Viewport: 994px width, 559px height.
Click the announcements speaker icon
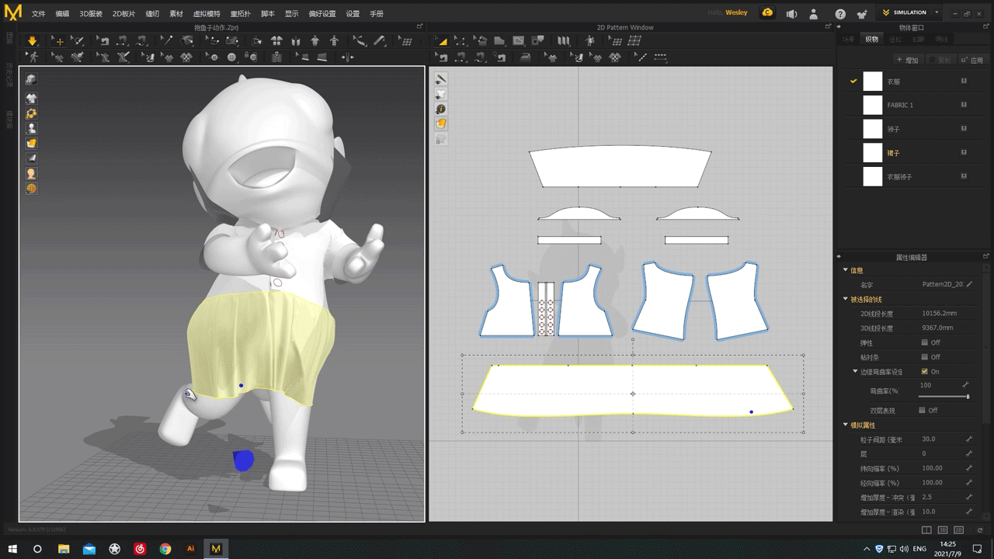tap(791, 13)
